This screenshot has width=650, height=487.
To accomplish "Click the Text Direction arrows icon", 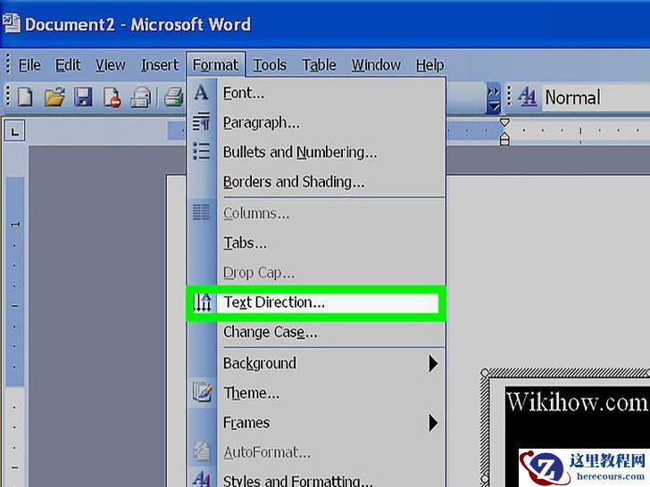I will (202, 302).
